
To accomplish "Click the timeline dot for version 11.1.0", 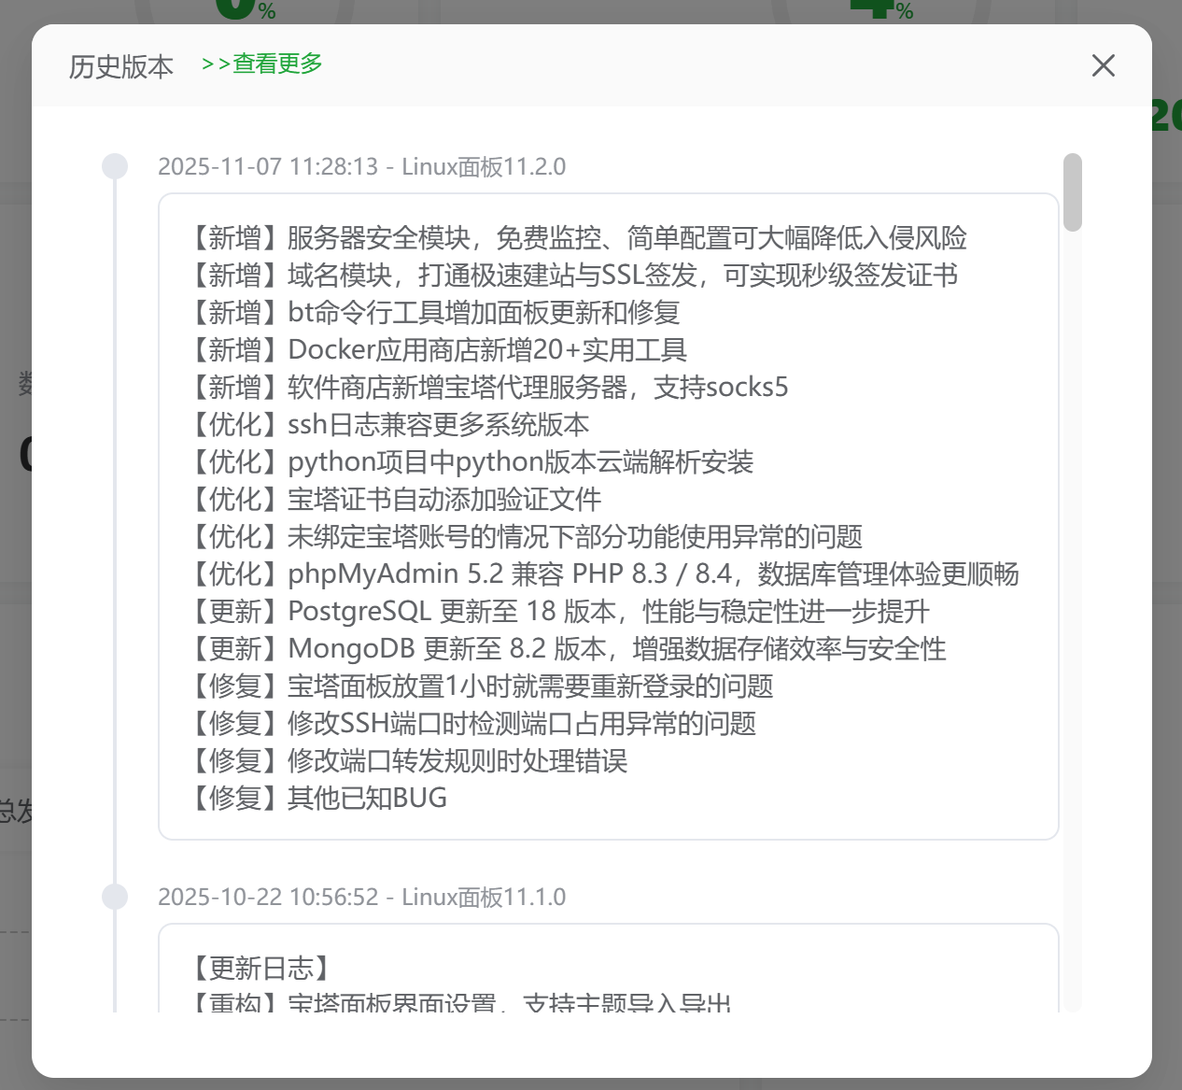I will (x=115, y=897).
